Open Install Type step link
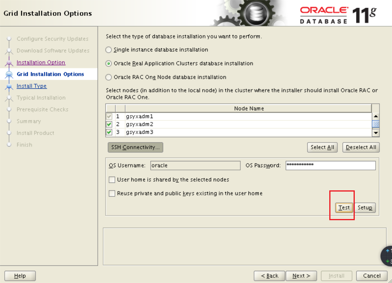This screenshot has height=283, width=392. point(32,86)
